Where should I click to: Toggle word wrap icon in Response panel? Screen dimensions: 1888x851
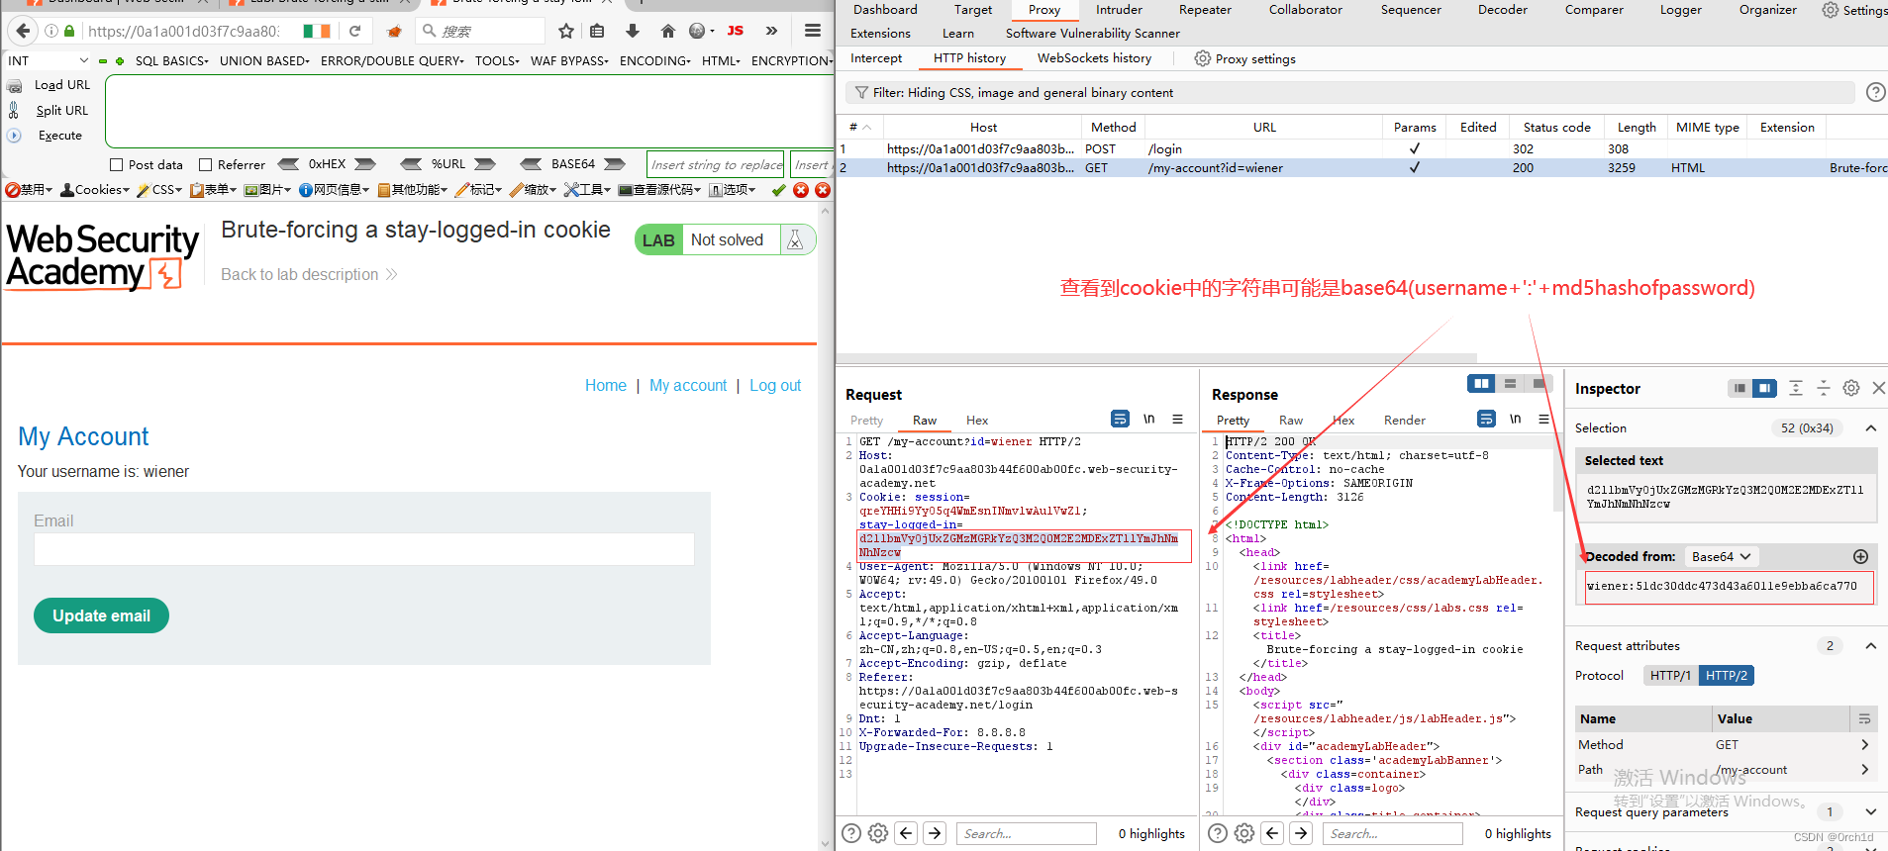[x=1486, y=419]
